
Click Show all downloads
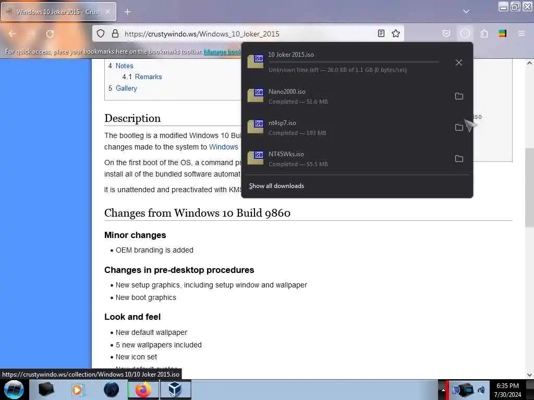coord(276,186)
